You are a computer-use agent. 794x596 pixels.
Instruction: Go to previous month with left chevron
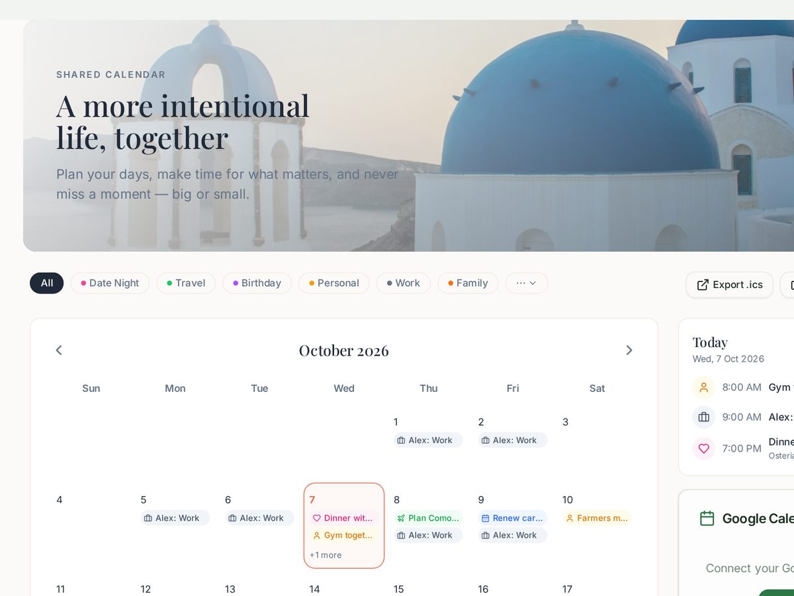59,350
